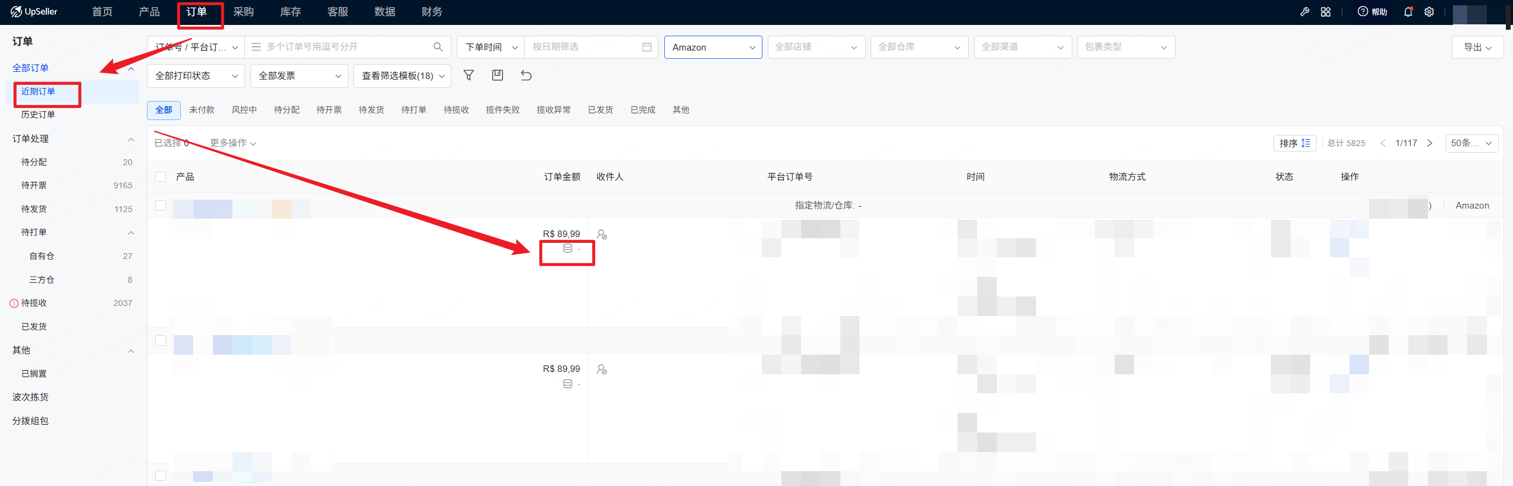Open the 全部店铺 dropdown
The width and height of the screenshot is (1513, 486).
click(816, 47)
